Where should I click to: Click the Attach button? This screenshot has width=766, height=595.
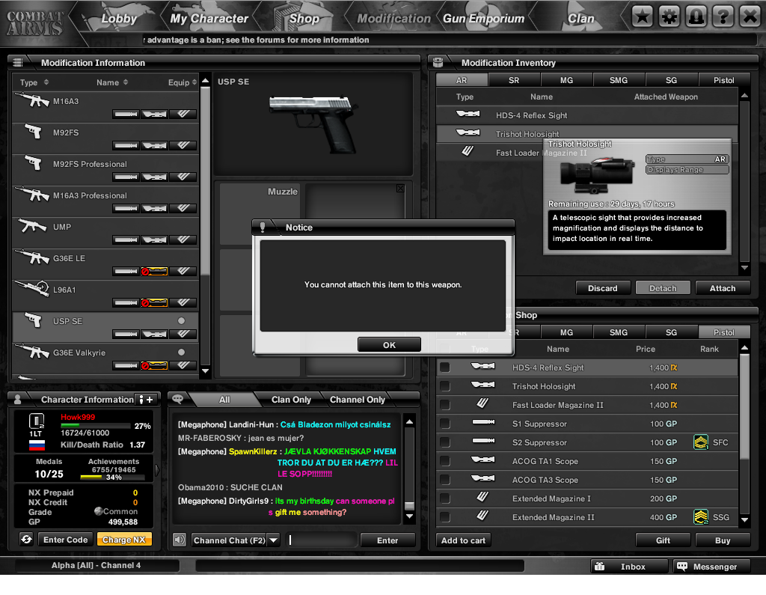point(723,288)
